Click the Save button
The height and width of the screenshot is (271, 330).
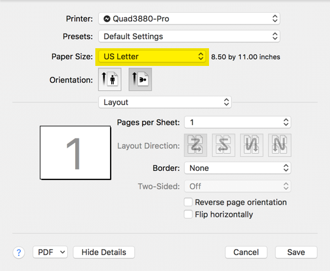click(296, 252)
